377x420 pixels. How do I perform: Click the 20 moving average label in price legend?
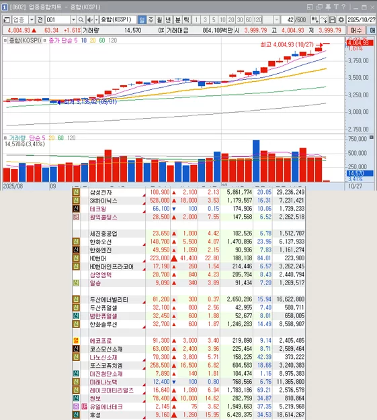pyautogui.click(x=93, y=40)
